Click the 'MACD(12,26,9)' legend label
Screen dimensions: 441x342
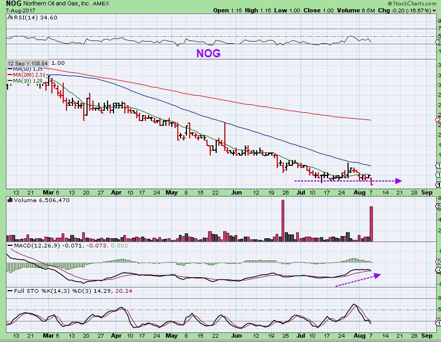(x=37, y=245)
